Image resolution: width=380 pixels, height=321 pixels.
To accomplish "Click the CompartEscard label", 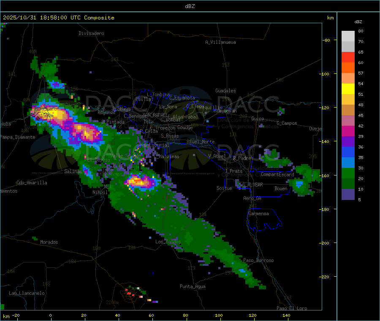I will (x=277, y=174).
